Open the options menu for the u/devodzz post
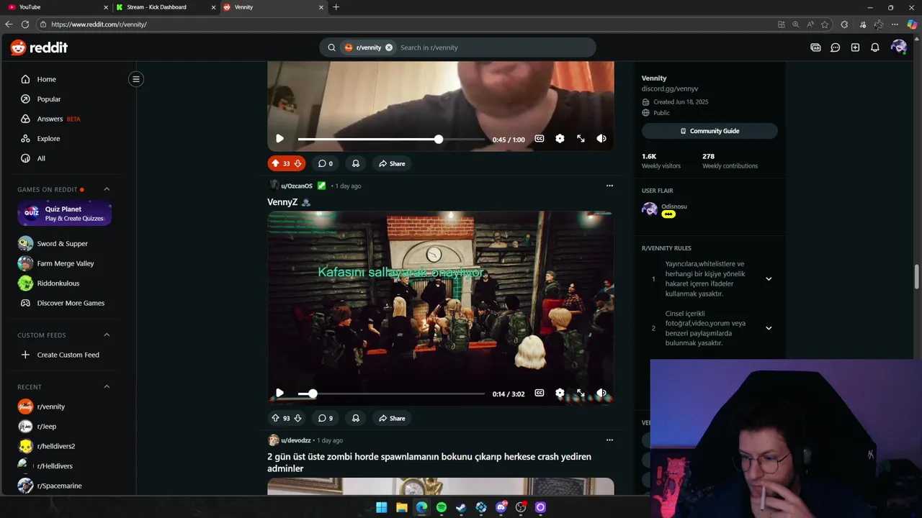The image size is (922, 518). pos(609,440)
